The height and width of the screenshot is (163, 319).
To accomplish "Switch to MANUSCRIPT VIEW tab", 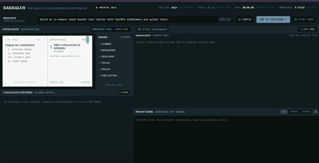I will point(102,29).
